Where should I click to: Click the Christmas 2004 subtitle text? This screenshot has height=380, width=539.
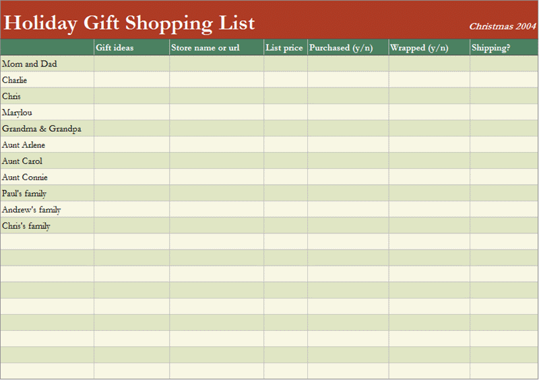click(x=503, y=26)
